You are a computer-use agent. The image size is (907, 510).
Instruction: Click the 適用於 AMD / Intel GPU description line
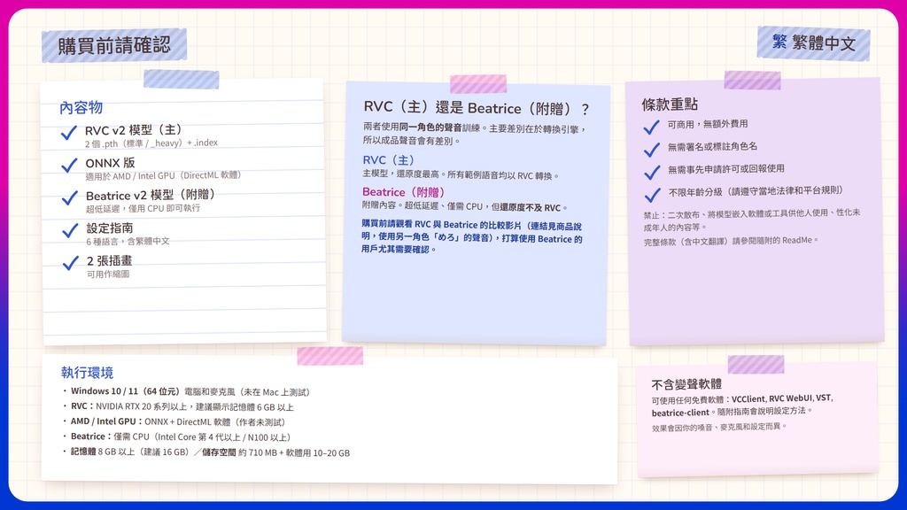click(163, 175)
